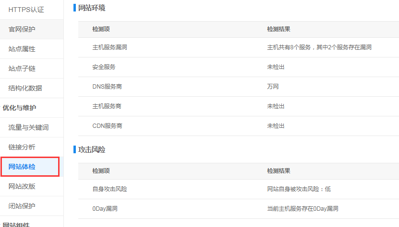
Task: Open 流量与关键词 sidebar item
Action: pyautogui.click(x=28, y=127)
